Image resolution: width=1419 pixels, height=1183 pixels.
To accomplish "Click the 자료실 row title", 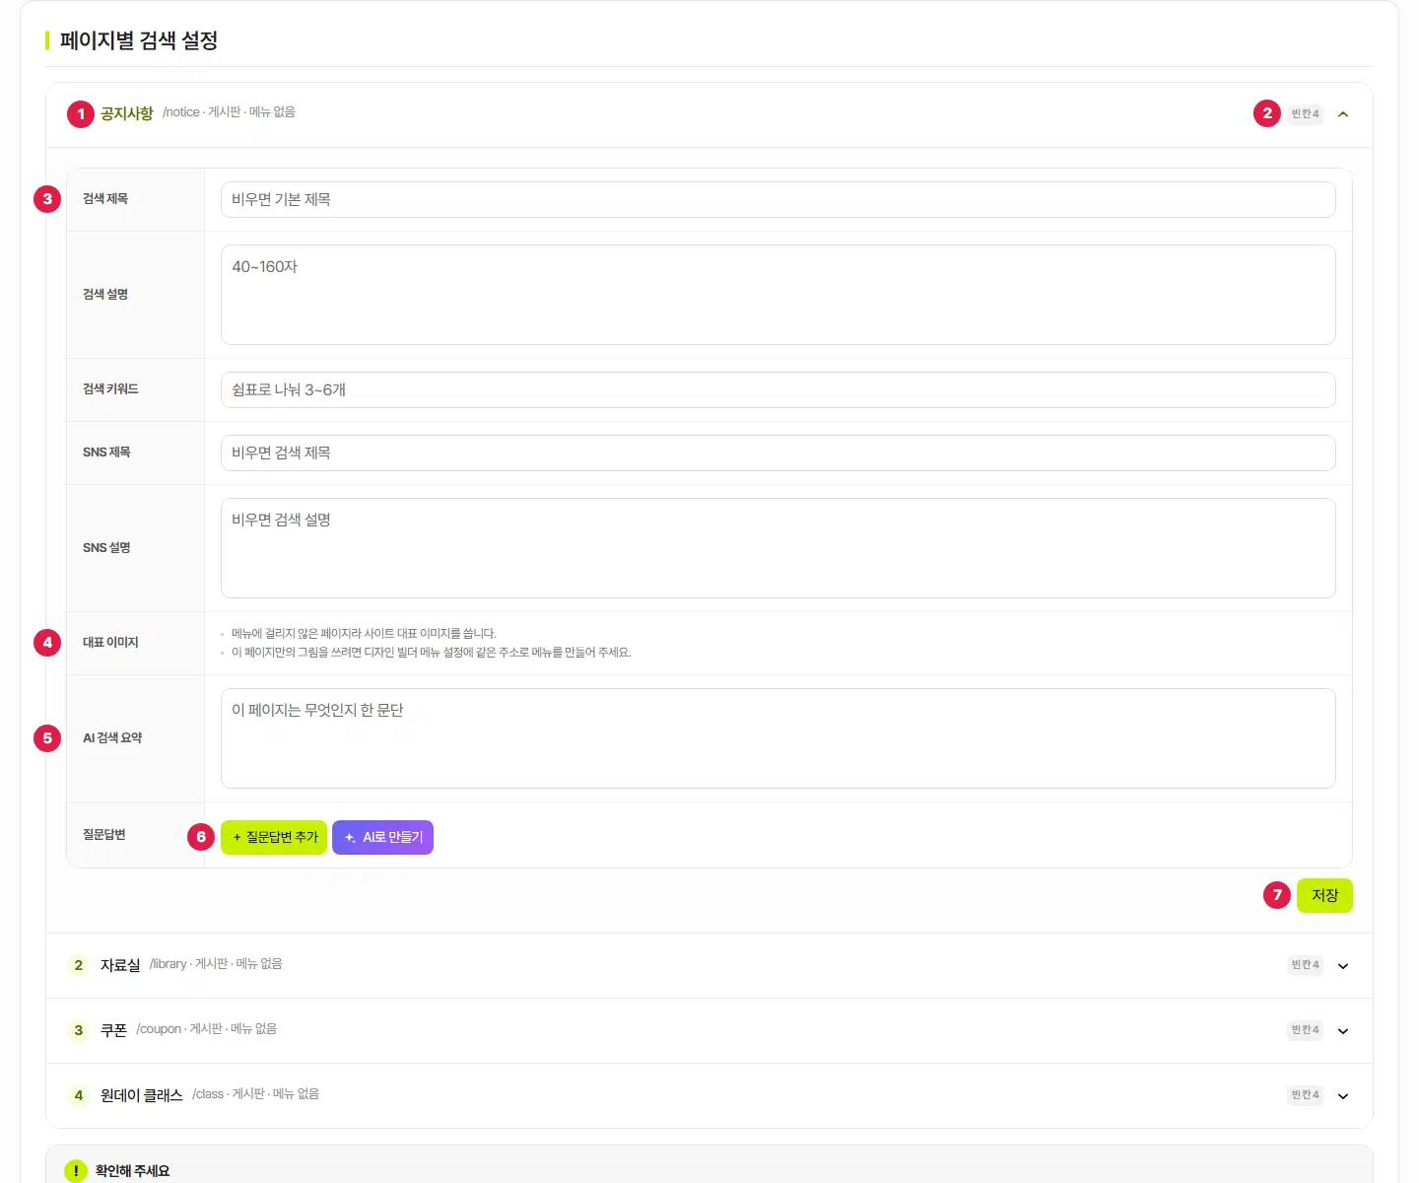I will [x=120, y=965].
